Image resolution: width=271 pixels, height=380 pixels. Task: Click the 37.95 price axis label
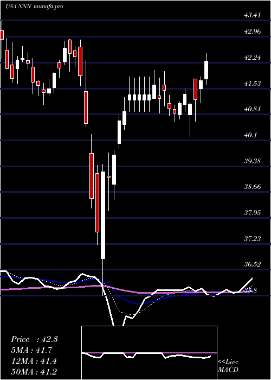(x=253, y=213)
